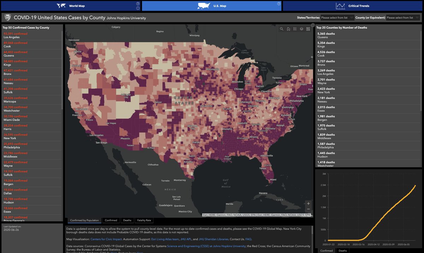The height and width of the screenshot is (253, 424).
Task: Select Harris 28,254 confirmed entry
Action: (32, 127)
